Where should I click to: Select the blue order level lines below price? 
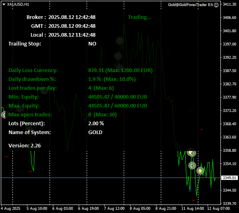[191, 189]
